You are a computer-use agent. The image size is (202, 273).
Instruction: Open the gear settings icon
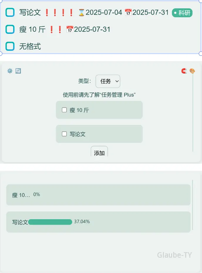pos(10,71)
